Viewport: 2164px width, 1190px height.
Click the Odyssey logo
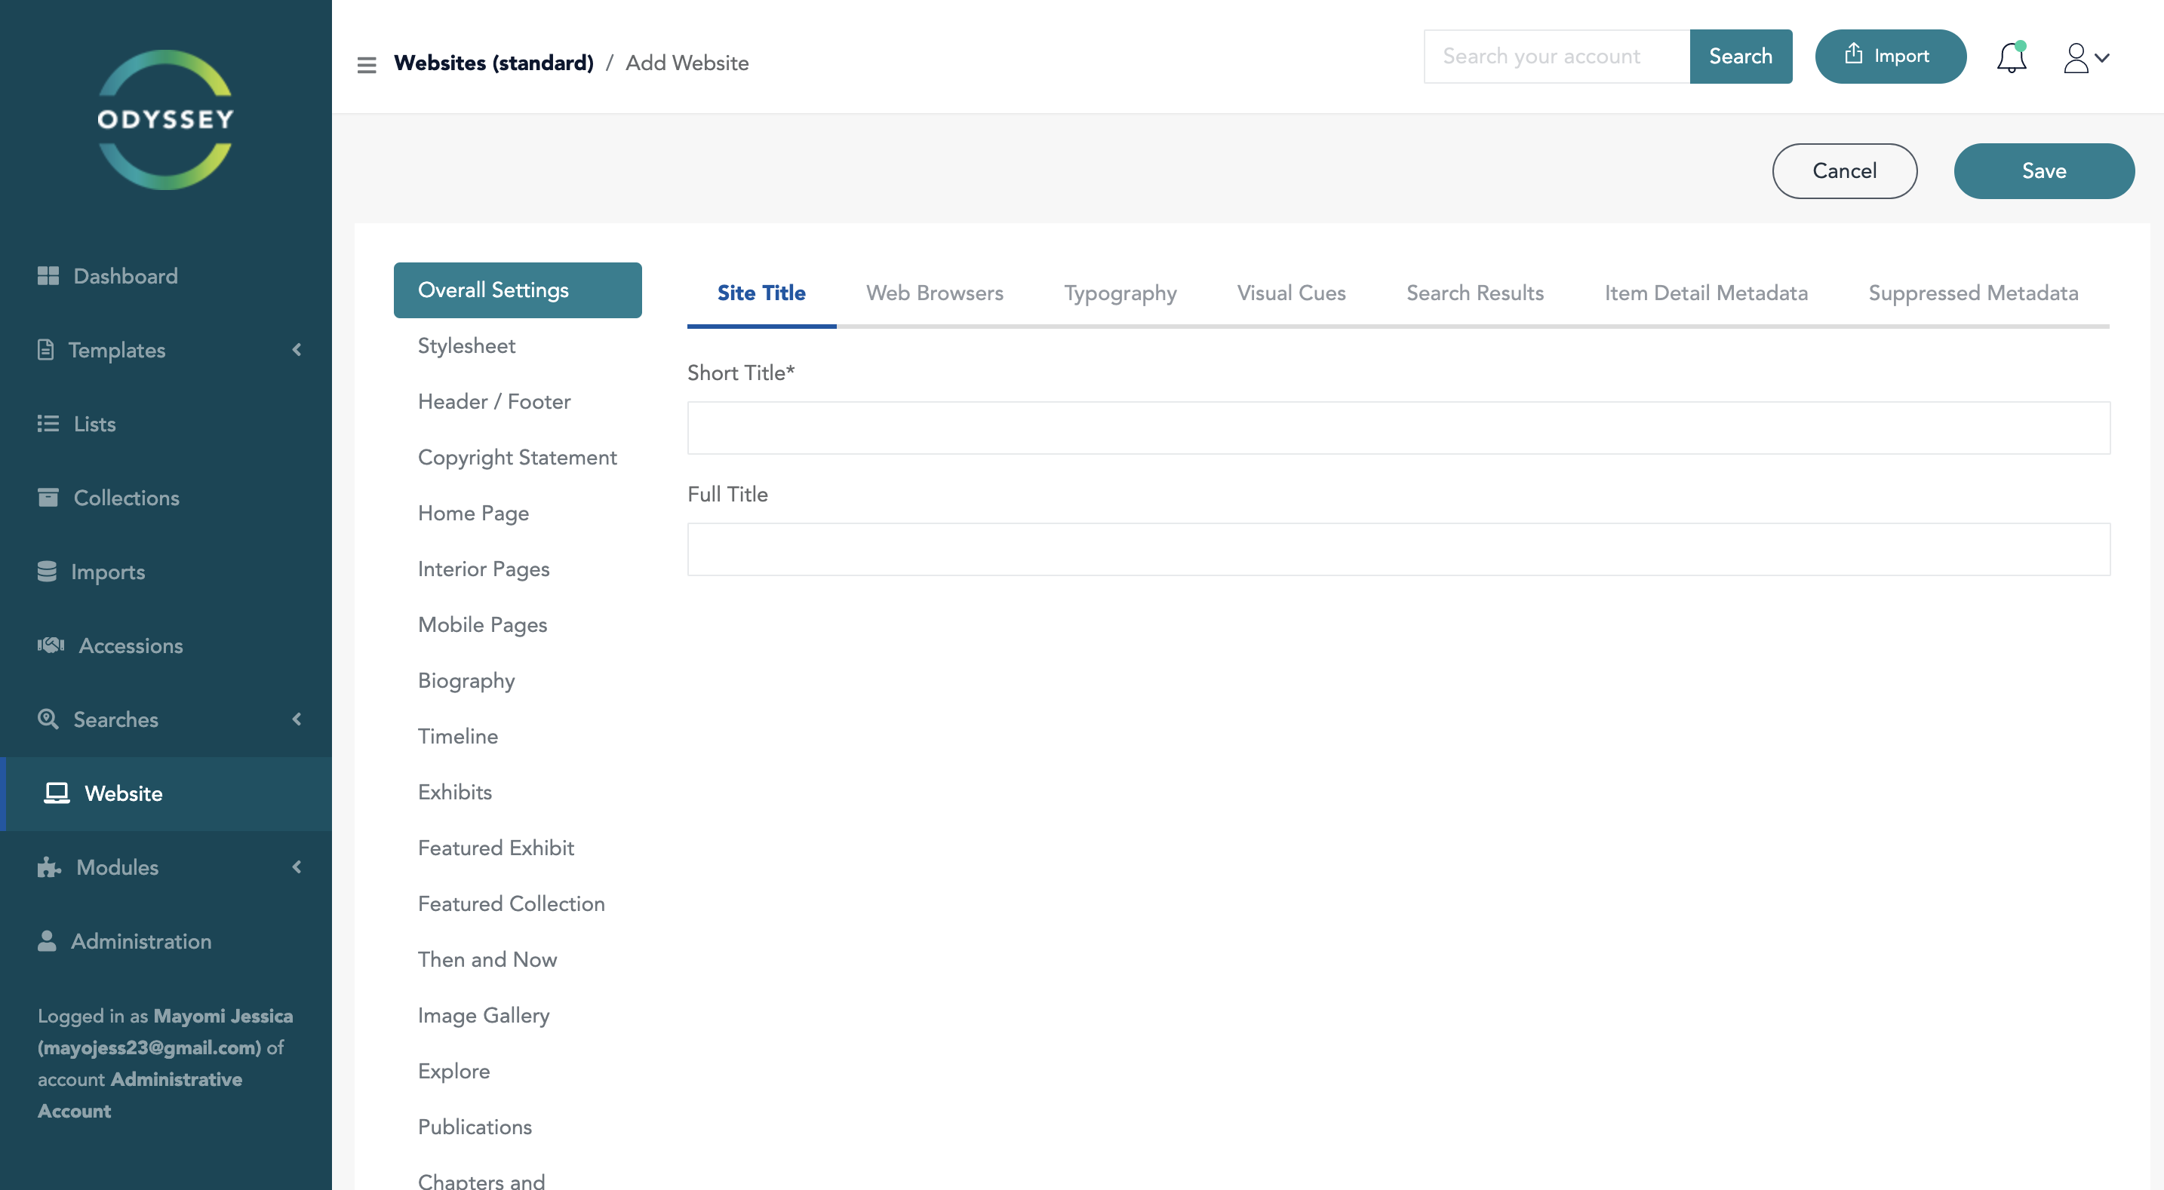[x=165, y=119]
